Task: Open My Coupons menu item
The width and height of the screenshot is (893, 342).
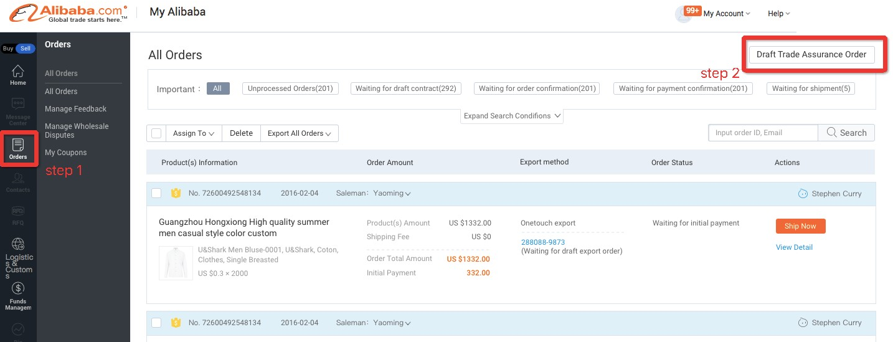Action: (65, 153)
